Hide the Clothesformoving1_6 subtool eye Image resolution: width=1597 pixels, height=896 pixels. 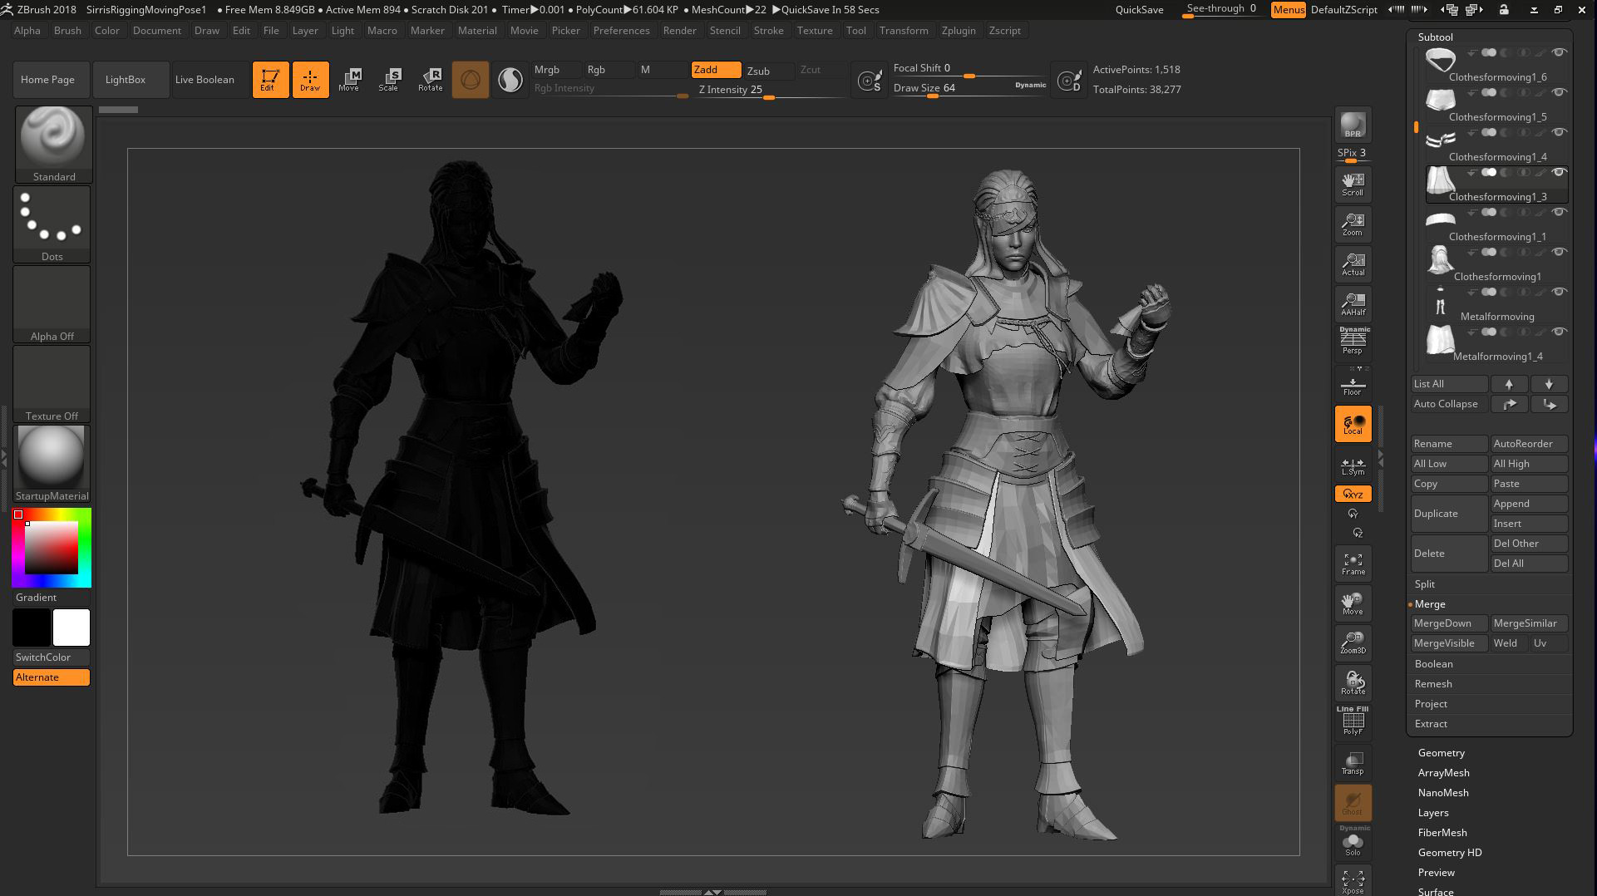(x=1560, y=52)
